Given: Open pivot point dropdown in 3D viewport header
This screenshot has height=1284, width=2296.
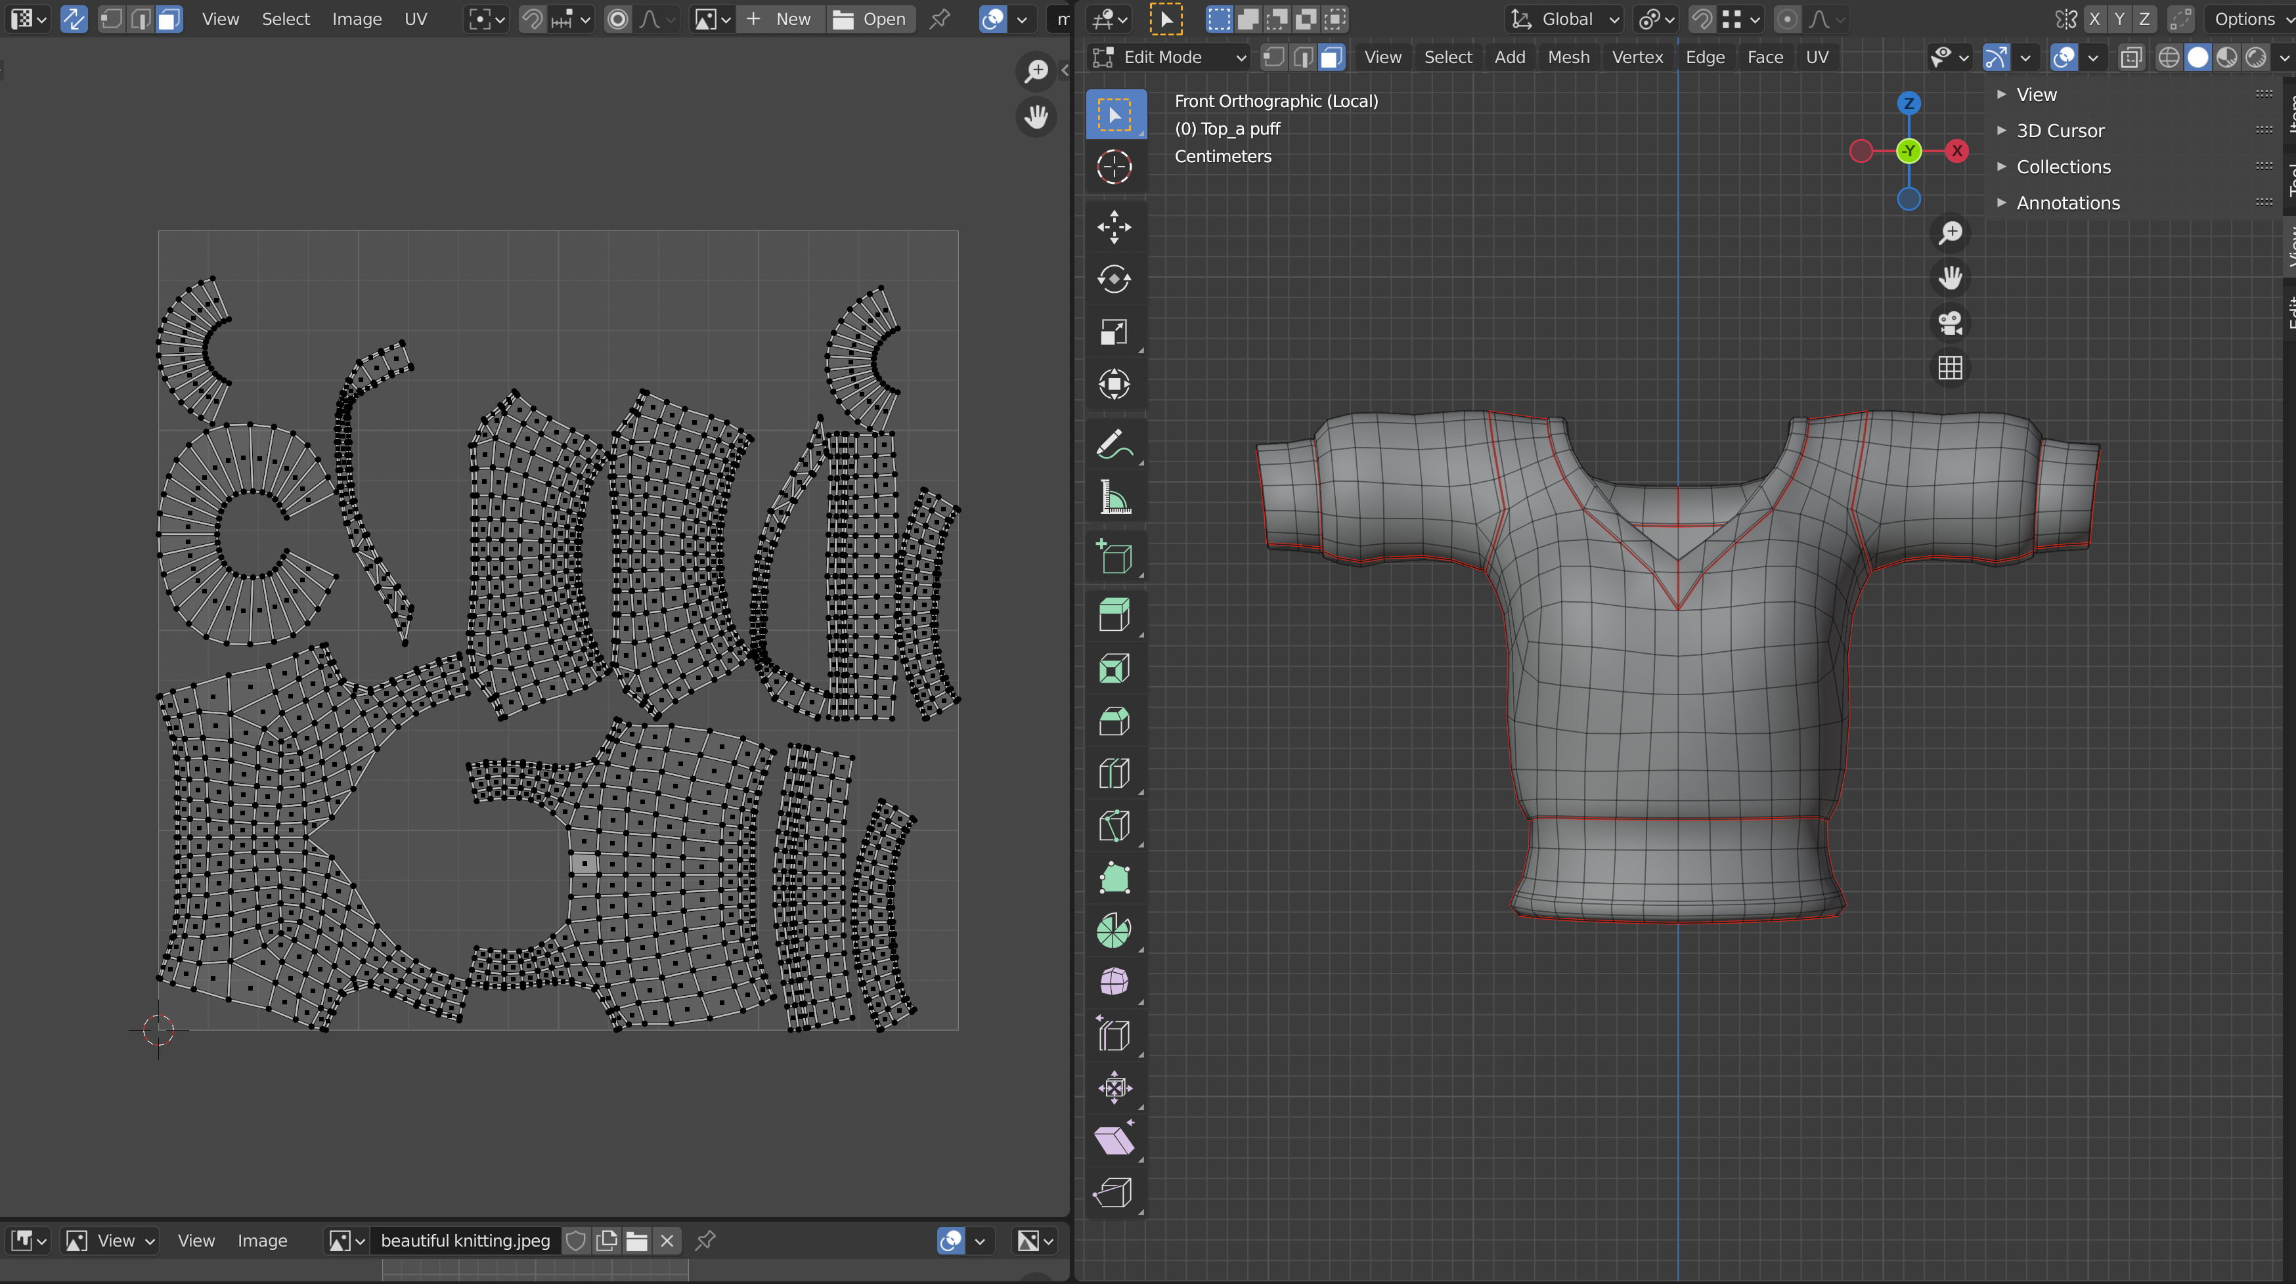Looking at the screenshot, I should (1657, 19).
